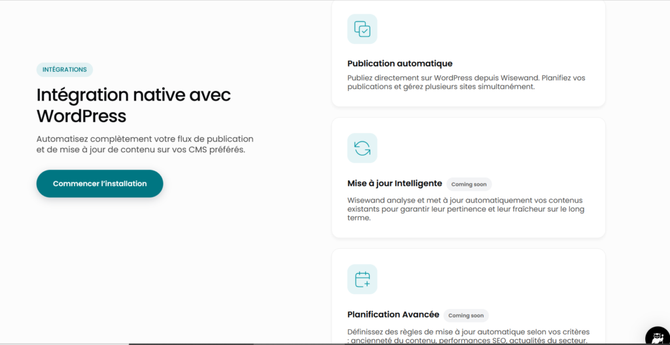Screen dimensions: 670x345
Task: Click the Publication automatique card title
Action: tap(400, 63)
